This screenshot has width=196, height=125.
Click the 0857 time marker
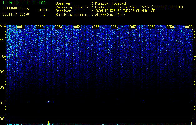click(x=133, y=27)
